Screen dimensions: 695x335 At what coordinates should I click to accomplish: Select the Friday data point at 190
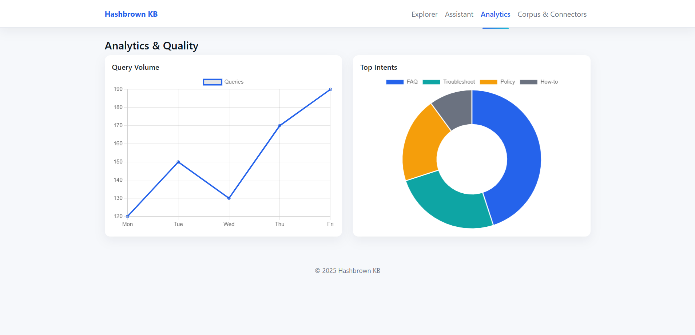(x=330, y=89)
